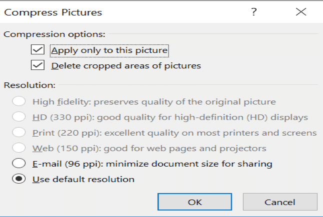This screenshot has width=323, height=217.
Task: Select the Print (220 ppi) radio button
Action: click(x=18, y=132)
